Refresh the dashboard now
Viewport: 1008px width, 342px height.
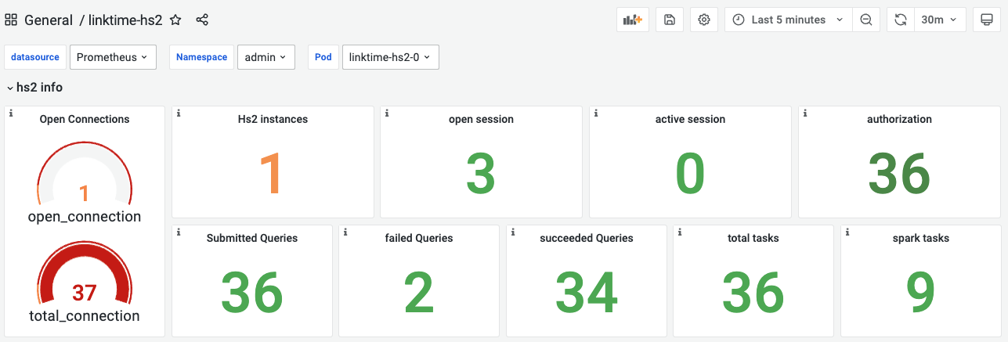click(901, 20)
